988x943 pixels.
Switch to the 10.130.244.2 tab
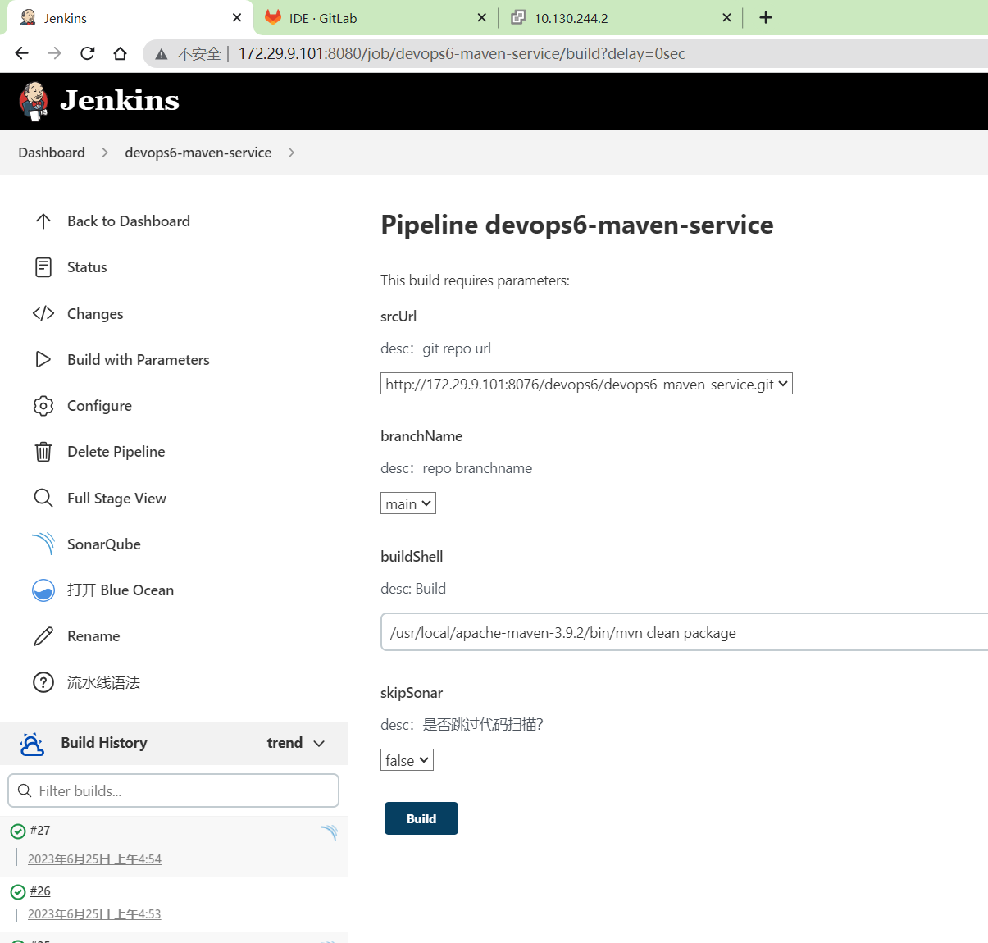point(620,18)
